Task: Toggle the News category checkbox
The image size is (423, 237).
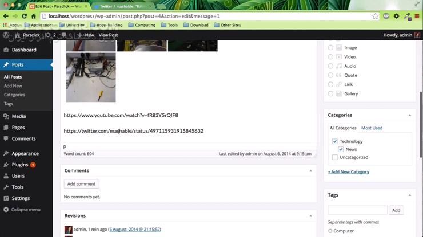Action: click(x=341, y=149)
